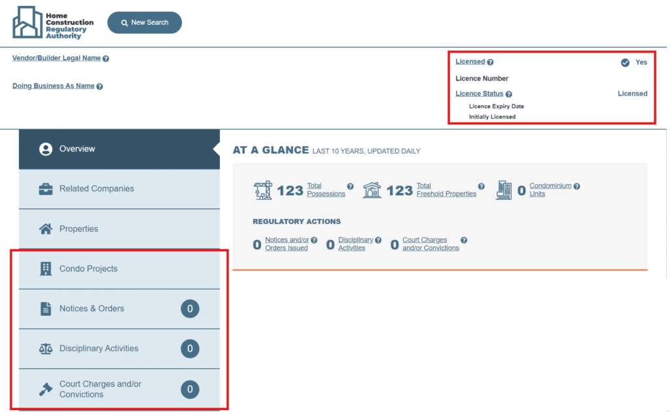The height and width of the screenshot is (412, 670).
Task: Click help icon beside Condominium Units
Action: [x=576, y=186]
